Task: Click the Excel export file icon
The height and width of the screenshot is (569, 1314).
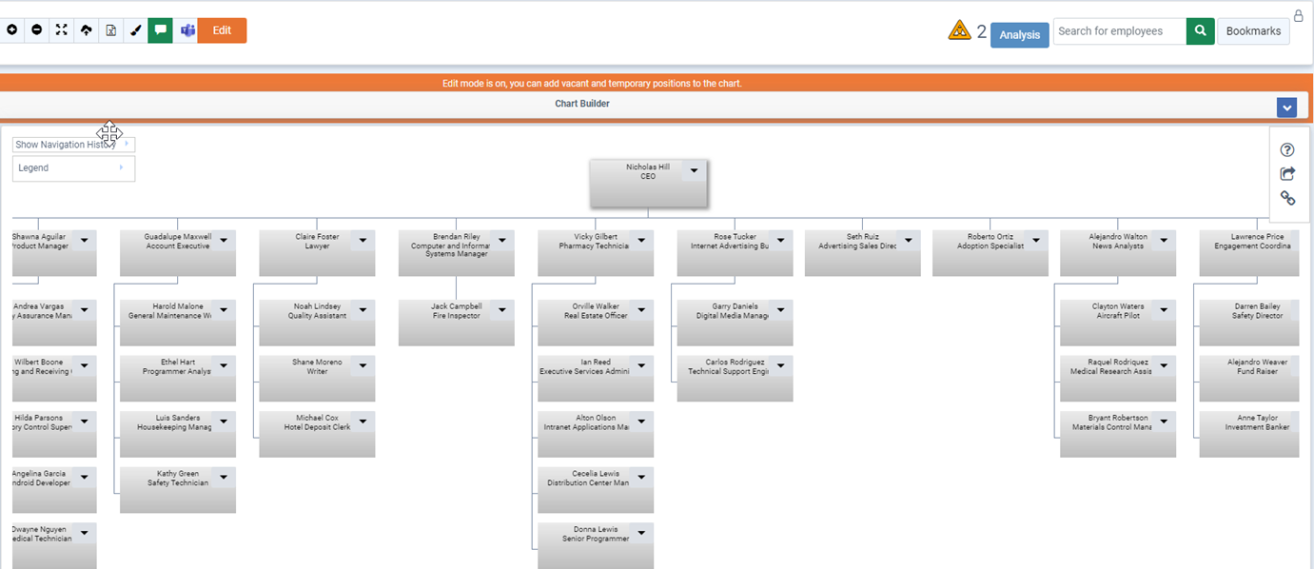Action: point(110,30)
